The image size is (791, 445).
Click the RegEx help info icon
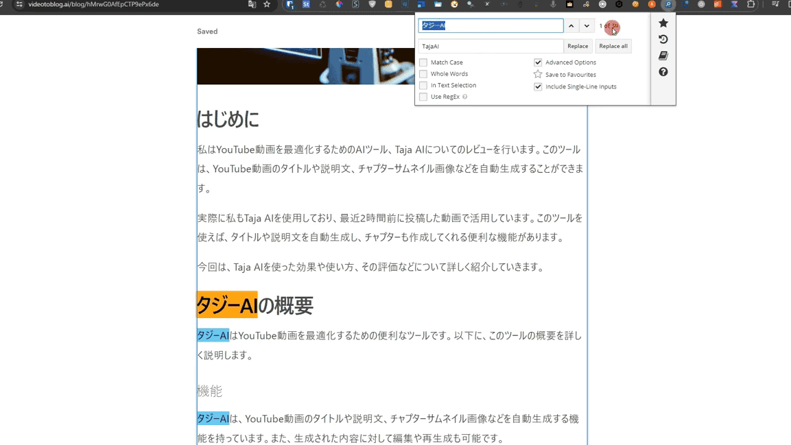464,97
